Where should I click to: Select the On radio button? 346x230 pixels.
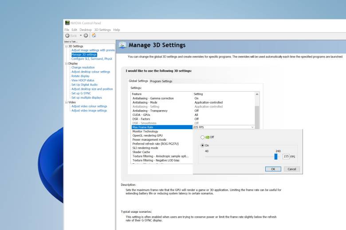(202, 146)
